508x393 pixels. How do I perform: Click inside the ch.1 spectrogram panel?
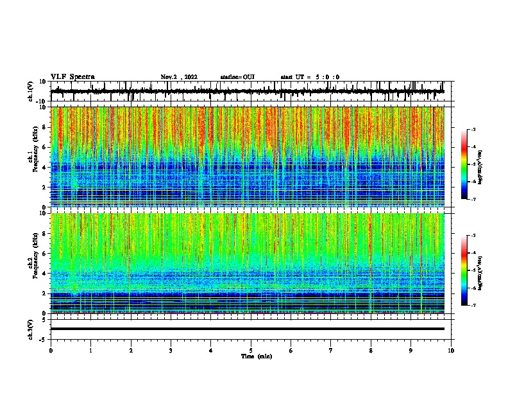(x=247, y=157)
